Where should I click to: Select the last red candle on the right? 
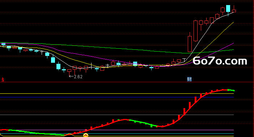[x=234, y=10]
